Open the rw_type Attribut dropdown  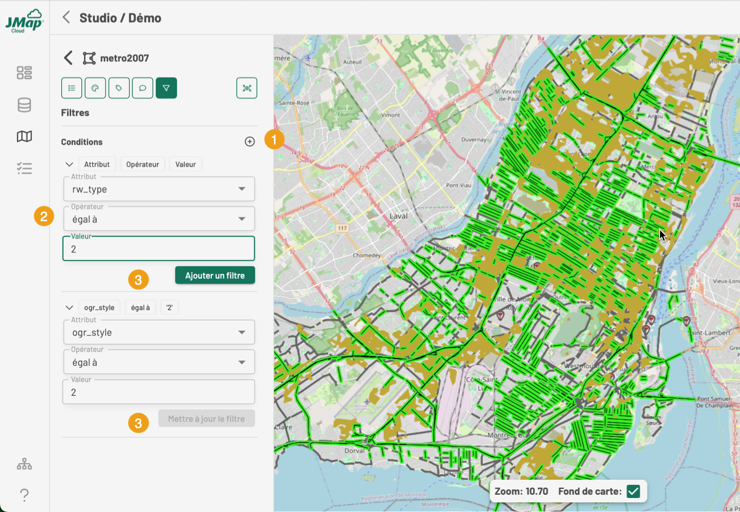[x=159, y=189]
